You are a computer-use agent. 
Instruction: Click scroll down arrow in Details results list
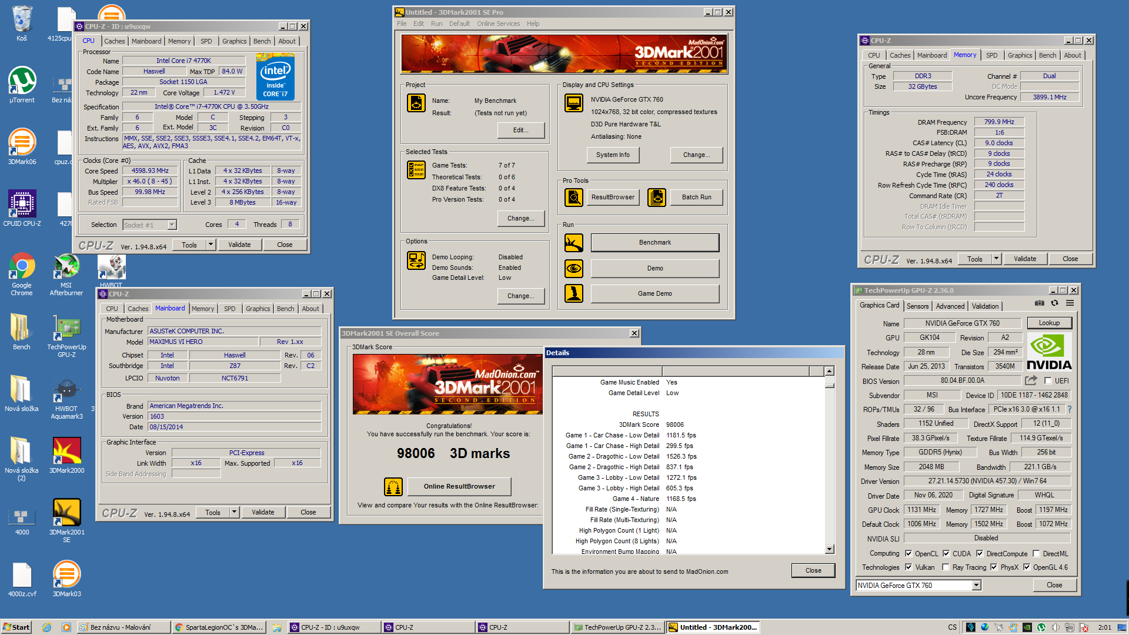tap(829, 549)
